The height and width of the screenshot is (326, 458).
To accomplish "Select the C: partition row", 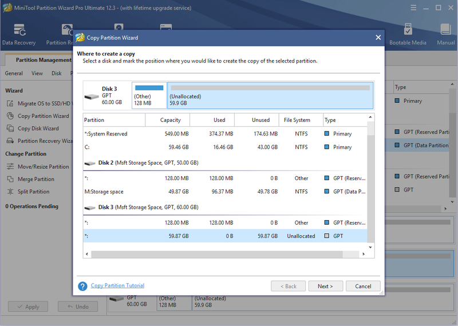I will coord(225,147).
